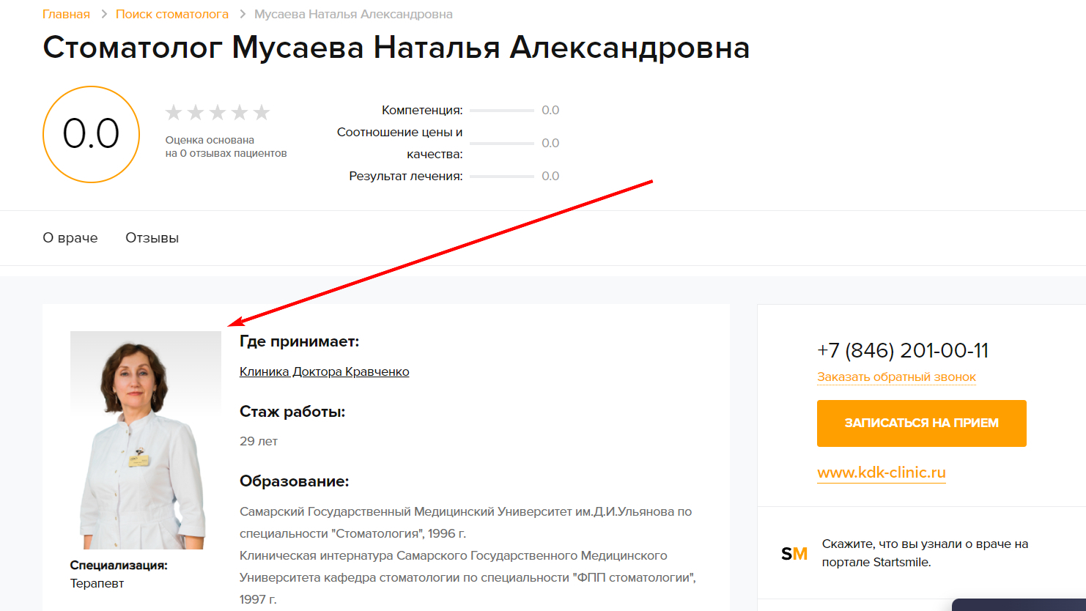Select the fifth rating star

coord(262,112)
